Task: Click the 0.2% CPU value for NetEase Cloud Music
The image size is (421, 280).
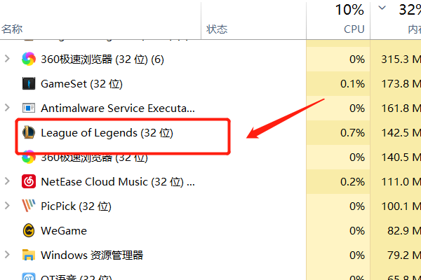Action: (352, 182)
